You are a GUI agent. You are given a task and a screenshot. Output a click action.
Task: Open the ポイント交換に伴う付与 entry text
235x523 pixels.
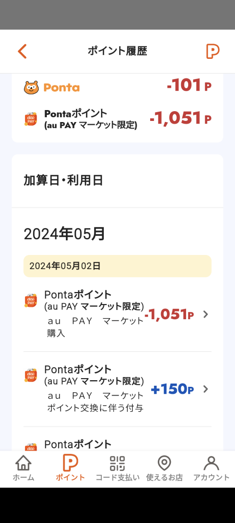[95, 408]
